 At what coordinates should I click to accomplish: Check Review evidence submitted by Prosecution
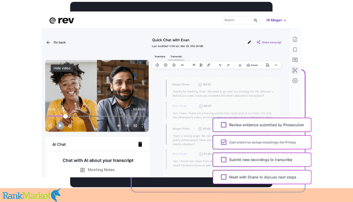(x=223, y=125)
